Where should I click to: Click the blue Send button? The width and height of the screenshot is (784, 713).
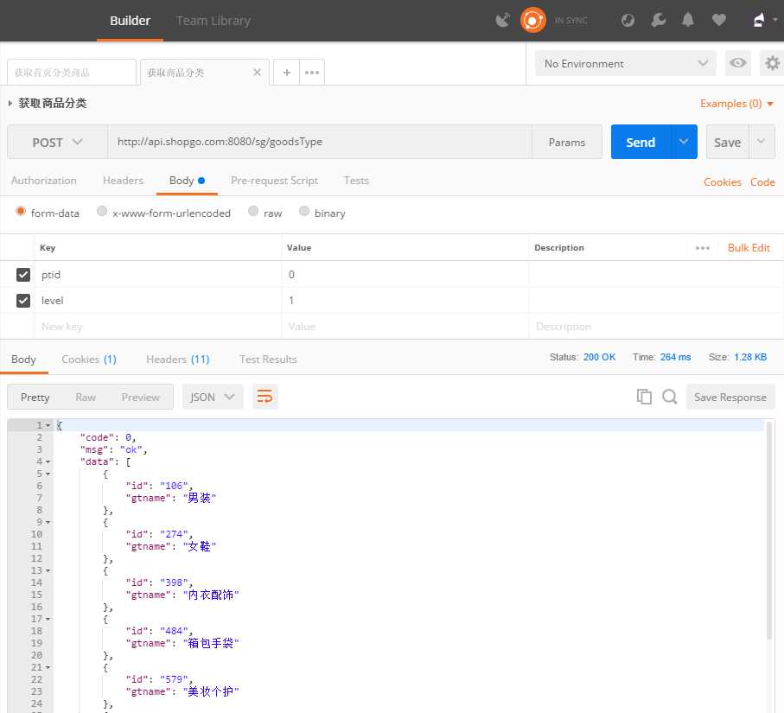641,142
